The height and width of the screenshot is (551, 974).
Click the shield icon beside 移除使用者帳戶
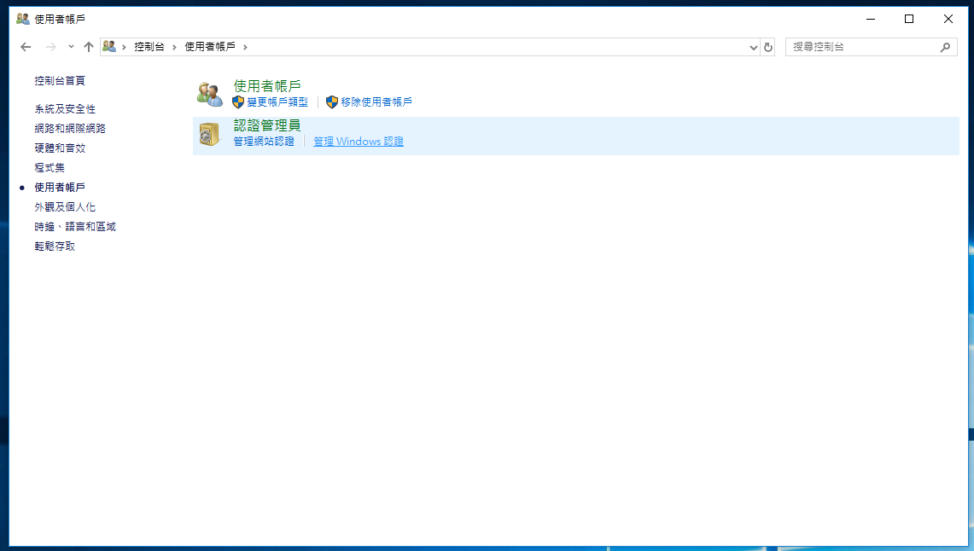[332, 102]
